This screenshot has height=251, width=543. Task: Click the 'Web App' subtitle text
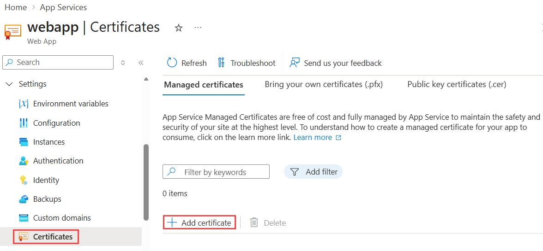point(42,41)
